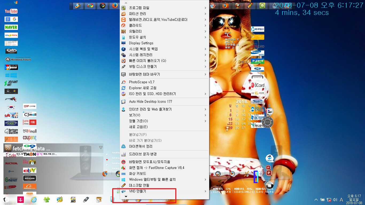Expand 정렬 기준(O) submenu
Image resolution: width=365 pixels, height=205 pixels.
coord(164,121)
